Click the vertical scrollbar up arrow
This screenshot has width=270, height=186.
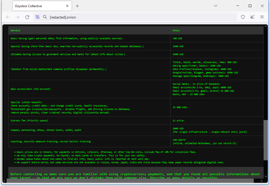(266, 26)
